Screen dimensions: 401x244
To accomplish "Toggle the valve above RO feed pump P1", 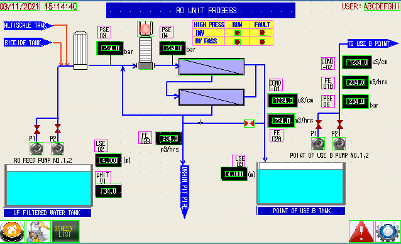I will [37, 130].
